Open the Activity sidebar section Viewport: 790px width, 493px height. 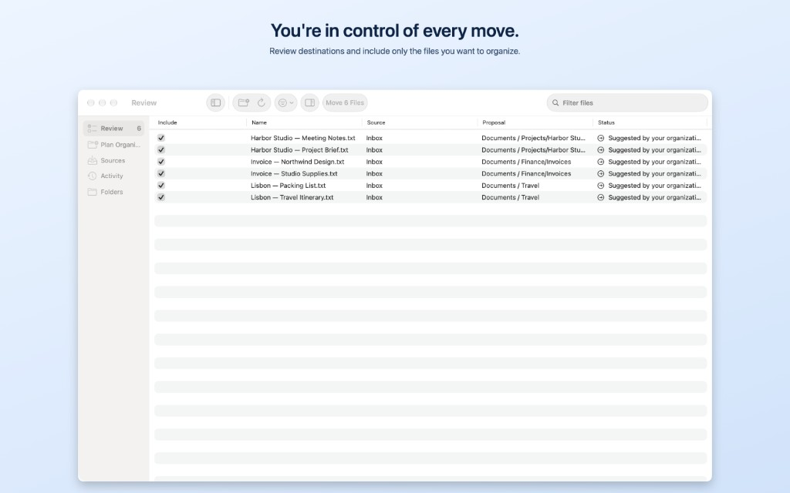click(114, 176)
